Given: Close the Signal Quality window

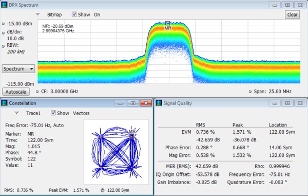Looking at the screenshot, I should (300, 103).
